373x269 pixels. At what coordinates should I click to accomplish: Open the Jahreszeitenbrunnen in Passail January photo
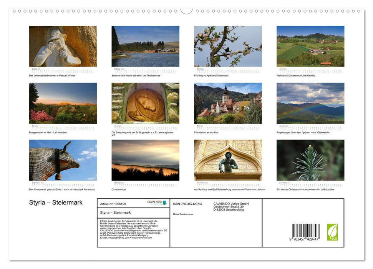pos(63,46)
